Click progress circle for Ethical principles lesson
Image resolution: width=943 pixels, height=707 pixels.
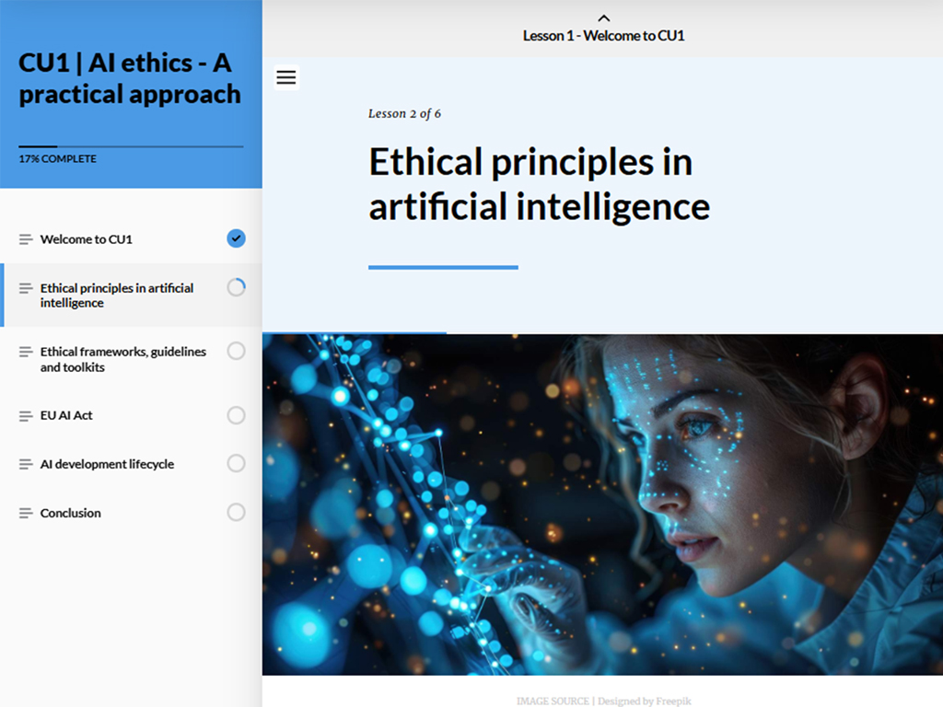236,287
